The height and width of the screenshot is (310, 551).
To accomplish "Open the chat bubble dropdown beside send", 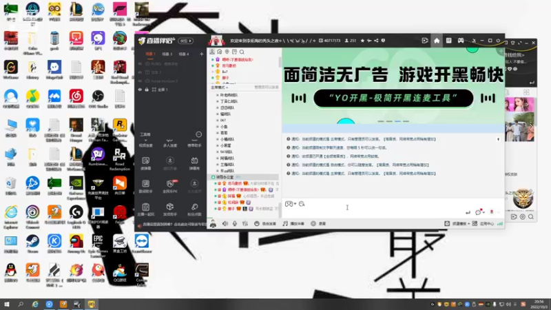I will click(479, 212).
